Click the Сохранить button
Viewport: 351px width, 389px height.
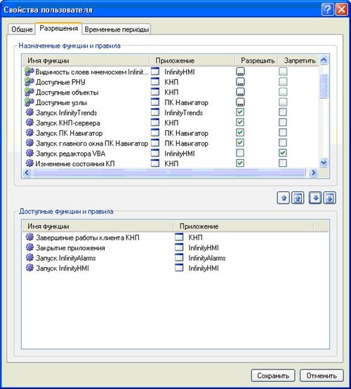tap(273, 376)
